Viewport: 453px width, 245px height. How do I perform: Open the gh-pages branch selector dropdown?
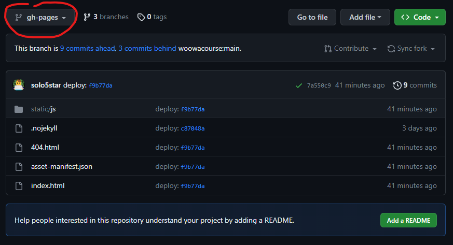click(x=41, y=17)
